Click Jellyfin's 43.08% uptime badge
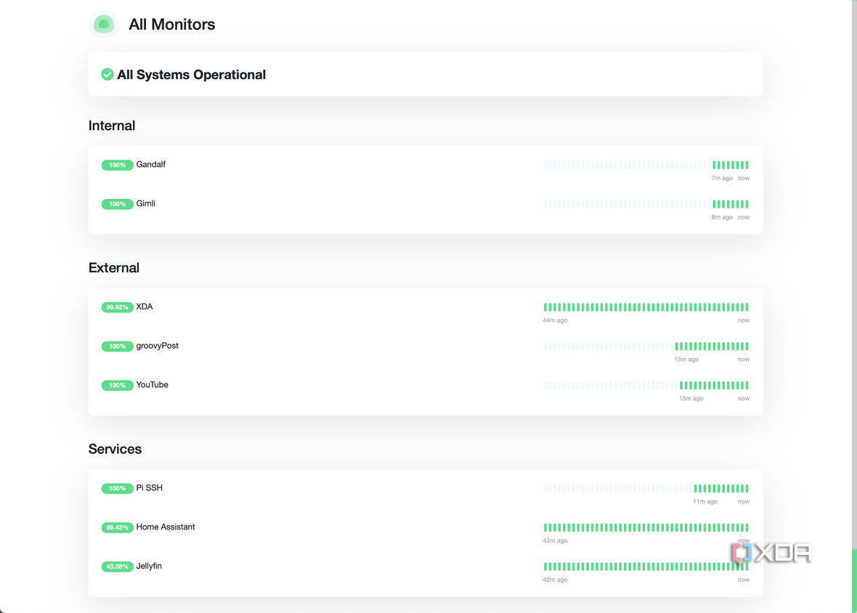Viewport: 857px width, 613px height. pos(117,567)
